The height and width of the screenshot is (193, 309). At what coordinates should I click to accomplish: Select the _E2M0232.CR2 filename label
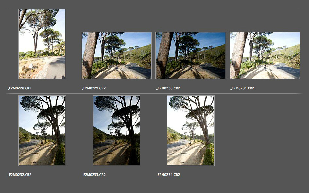click(x=20, y=175)
